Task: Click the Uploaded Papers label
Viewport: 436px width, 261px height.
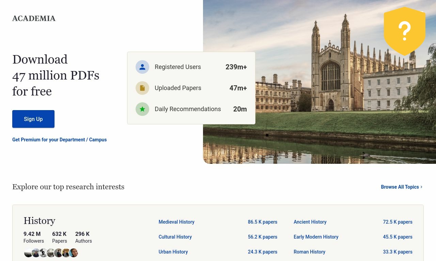Action: point(178,88)
